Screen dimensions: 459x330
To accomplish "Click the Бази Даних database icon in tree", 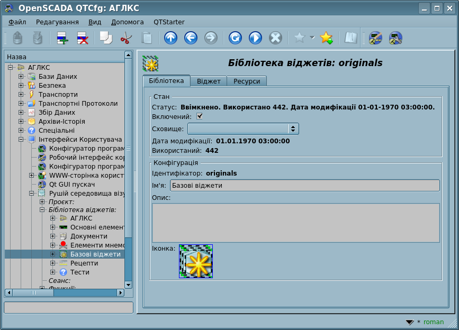I will click(32, 77).
